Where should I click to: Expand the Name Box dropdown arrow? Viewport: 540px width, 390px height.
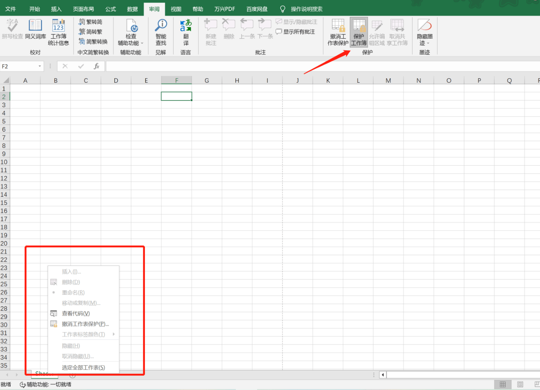[x=40, y=66]
